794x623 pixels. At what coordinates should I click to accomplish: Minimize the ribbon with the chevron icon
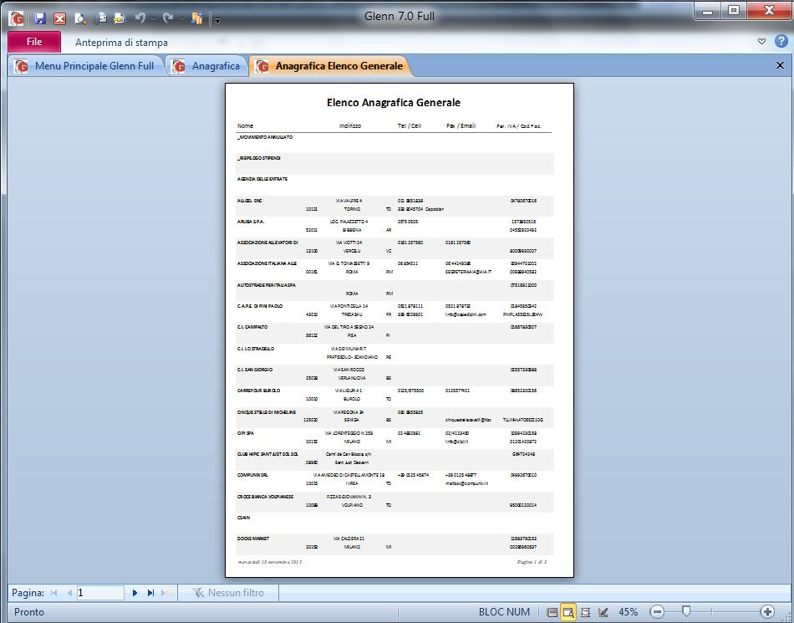pos(761,42)
